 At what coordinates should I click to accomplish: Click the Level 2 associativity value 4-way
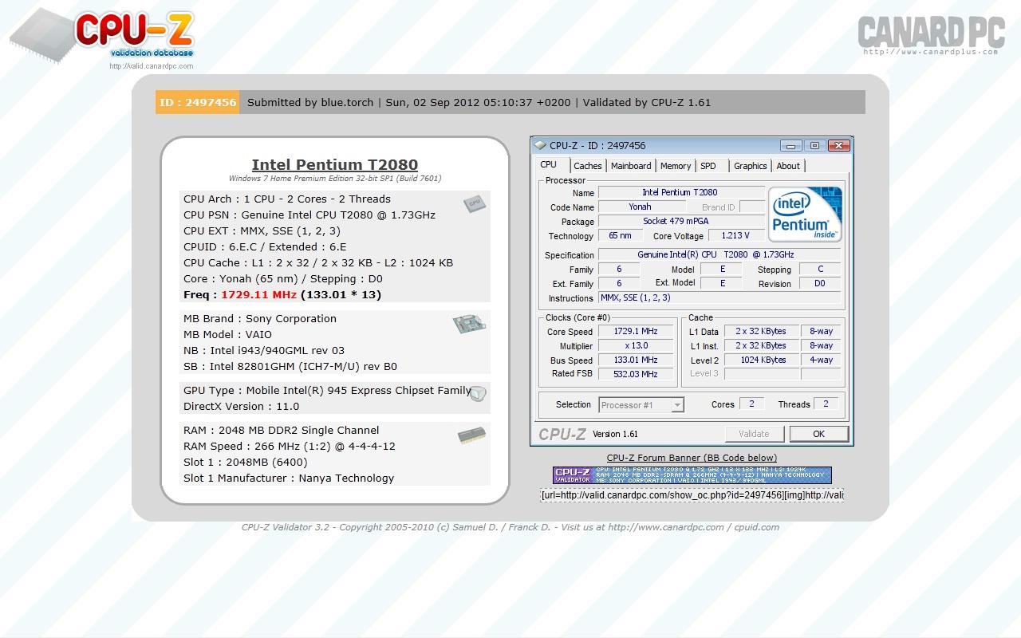pos(822,360)
